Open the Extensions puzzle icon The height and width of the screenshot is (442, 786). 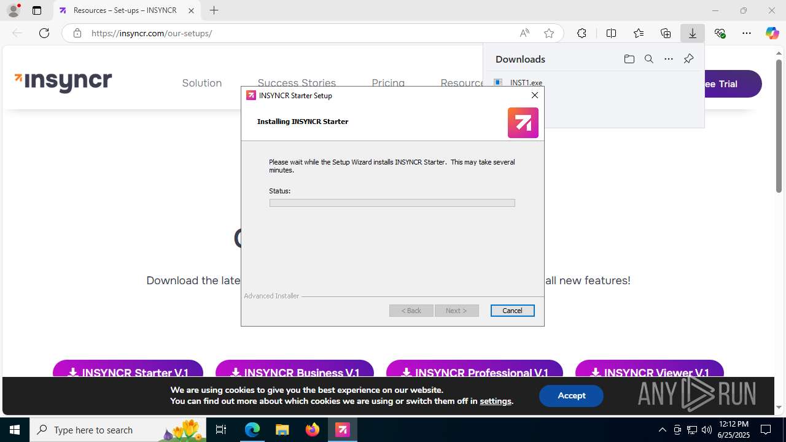point(582,33)
